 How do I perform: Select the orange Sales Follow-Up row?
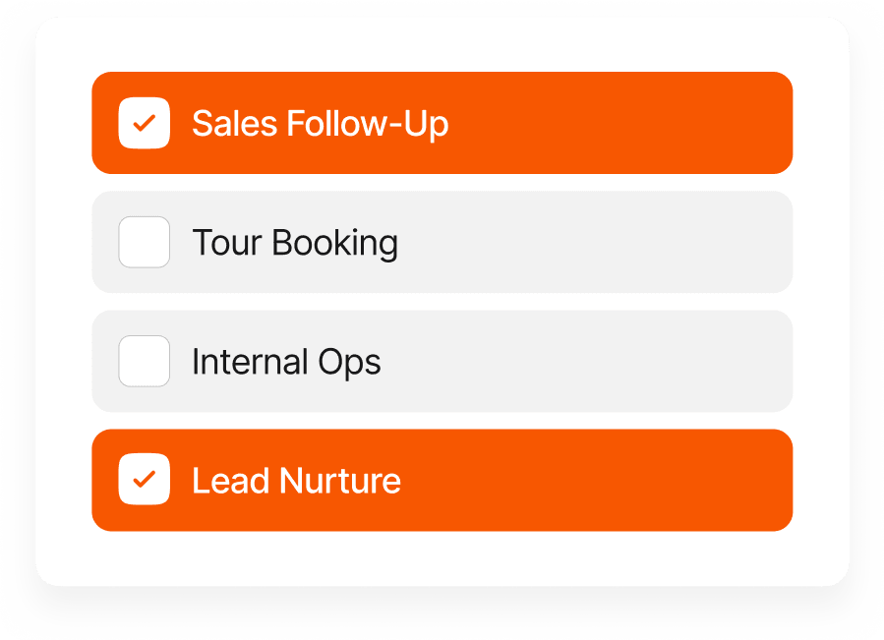click(x=590, y=123)
